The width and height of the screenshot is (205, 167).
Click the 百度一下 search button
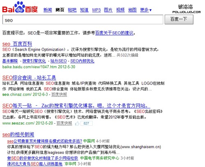179,20
